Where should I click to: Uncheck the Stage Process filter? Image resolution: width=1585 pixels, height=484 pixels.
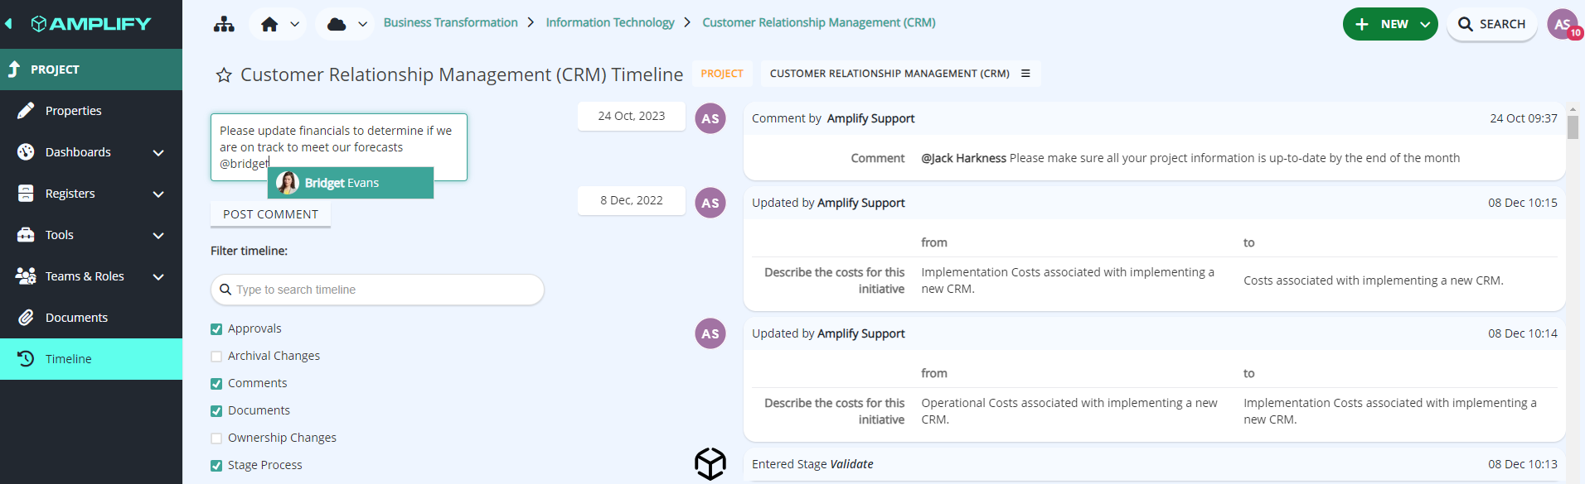pyautogui.click(x=216, y=466)
